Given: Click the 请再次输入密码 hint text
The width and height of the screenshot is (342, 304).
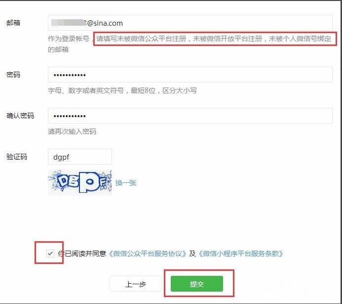Looking at the screenshot, I should coord(72,131).
